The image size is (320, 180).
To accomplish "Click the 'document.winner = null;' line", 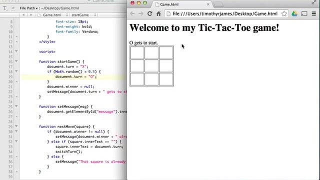I will [x=71, y=86].
